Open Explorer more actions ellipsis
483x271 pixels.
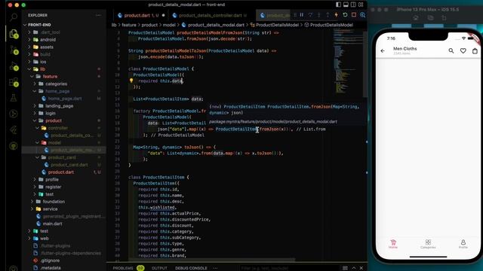[98, 15]
